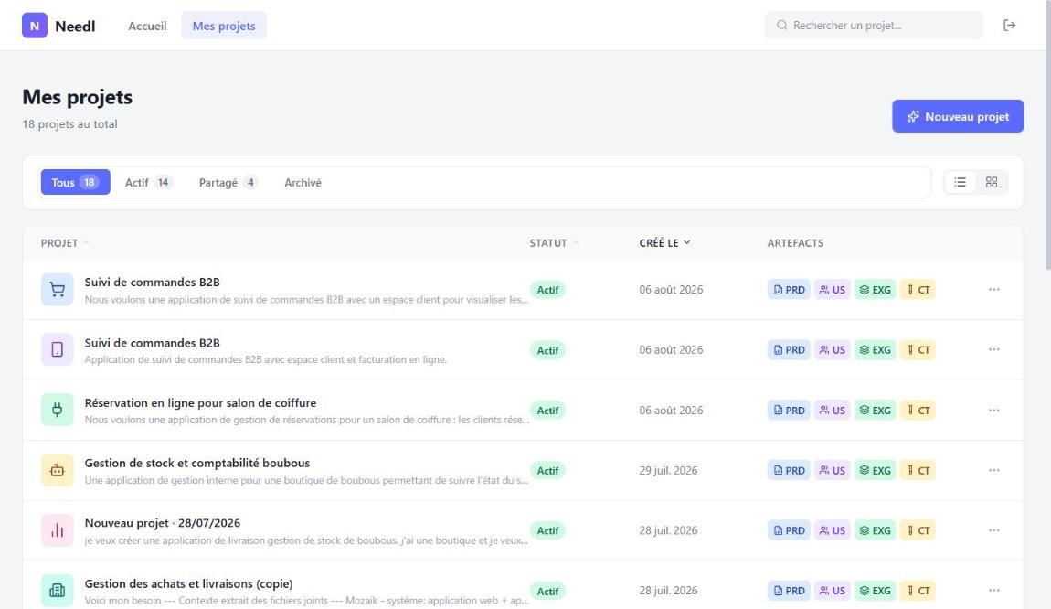The width and height of the screenshot is (1051, 609).
Task: Sort by the STATUT column
Action: [553, 243]
